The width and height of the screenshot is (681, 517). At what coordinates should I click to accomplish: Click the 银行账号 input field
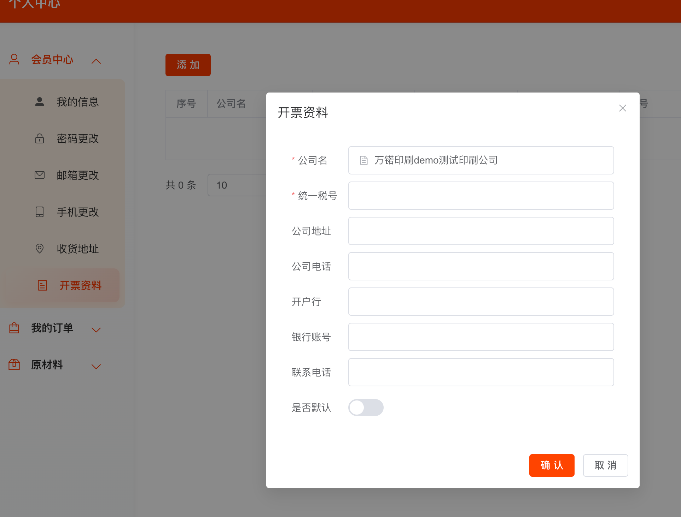tap(481, 337)
